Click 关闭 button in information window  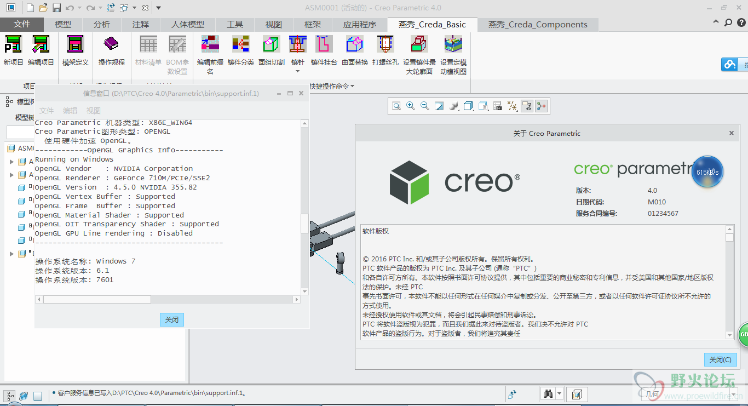coord(172,319)
